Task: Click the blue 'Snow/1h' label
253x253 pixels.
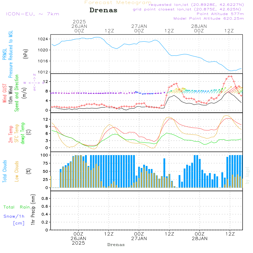Action: (14, 216)
